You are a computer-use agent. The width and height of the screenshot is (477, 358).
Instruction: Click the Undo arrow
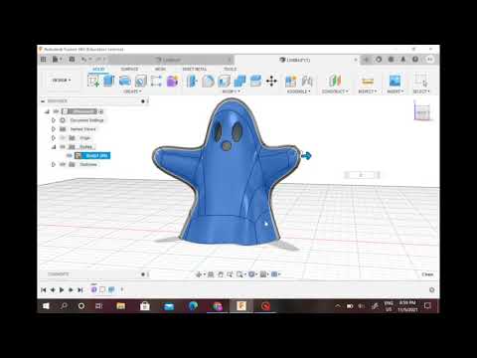84,60
